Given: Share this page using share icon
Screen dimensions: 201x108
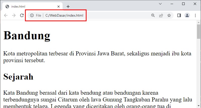Looking at the screenshot, I should pyautogui.click(x=161, y=16).
